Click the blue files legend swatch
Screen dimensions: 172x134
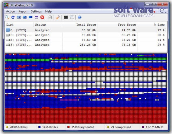pos(40,127)
